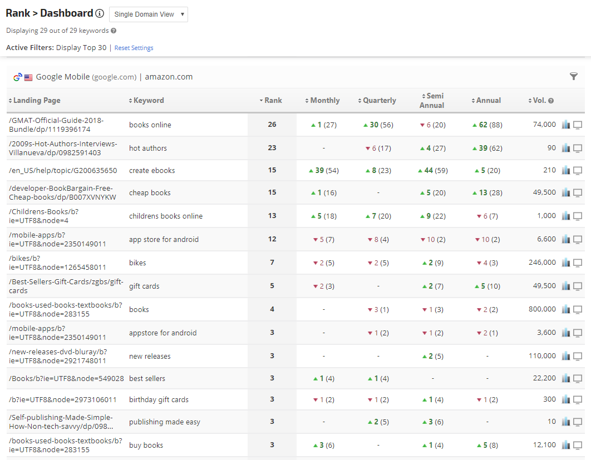Click the Vol. column help icon
This screenshot has width=591, height=460.
tap(551, 101)
